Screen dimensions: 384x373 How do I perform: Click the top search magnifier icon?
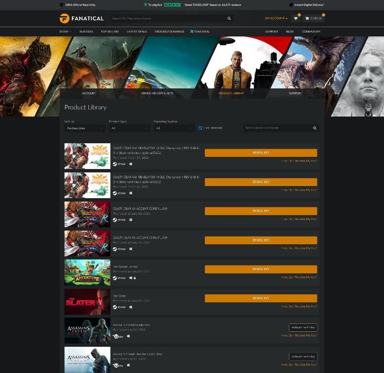pos(229,18)
